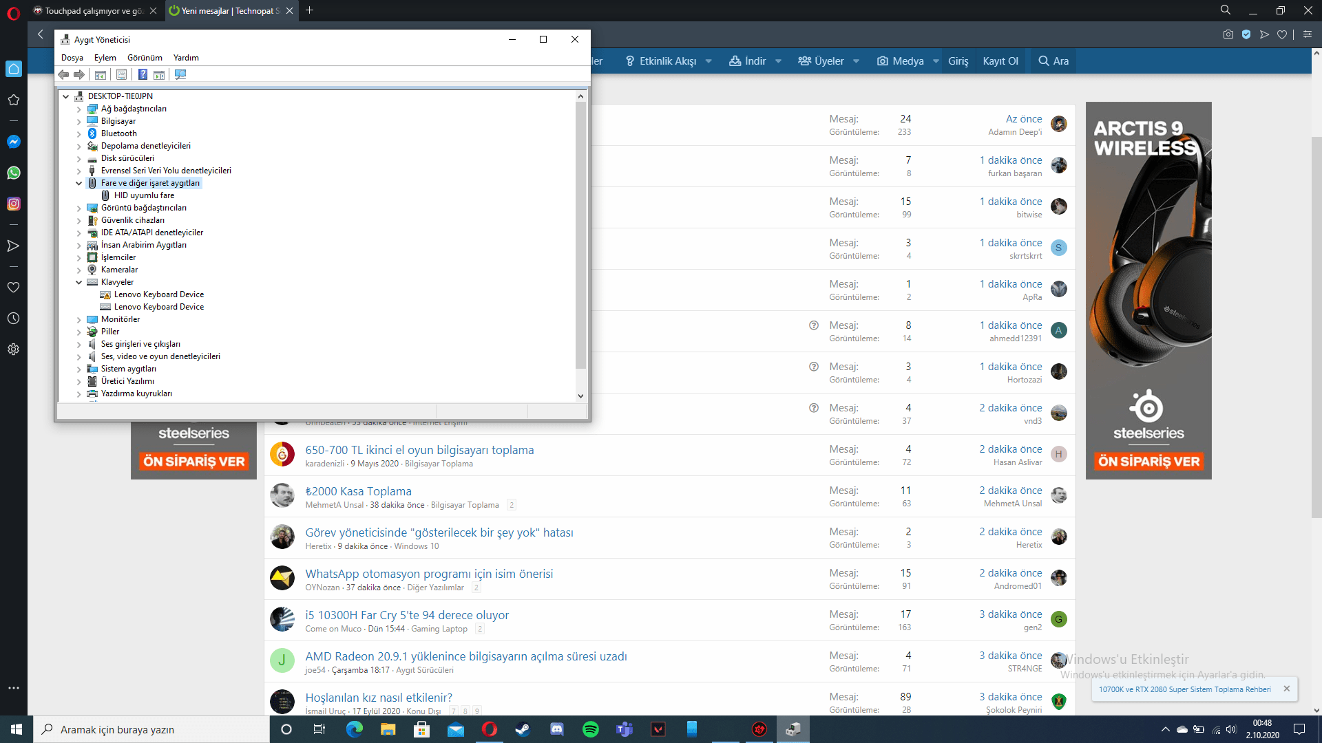Click the blue Help icon in Device Manager toolbar
This screenshot has height=743, width=1322.
pos(143,74)
